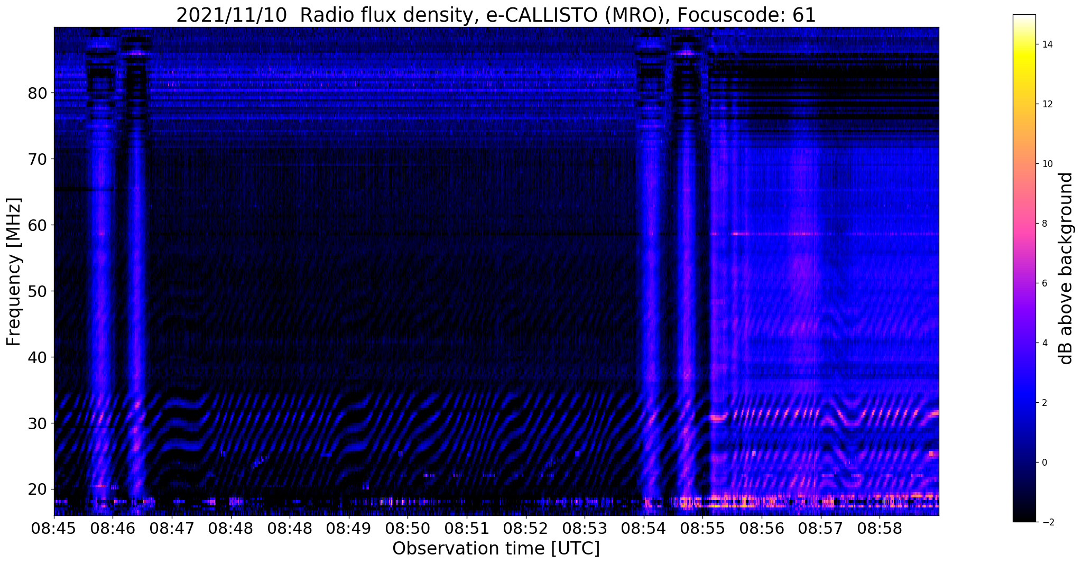Click the 60 MHz frequency tick label

point(37,225)
